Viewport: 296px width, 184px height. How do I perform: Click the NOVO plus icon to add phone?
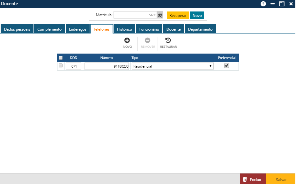point(127,40)
